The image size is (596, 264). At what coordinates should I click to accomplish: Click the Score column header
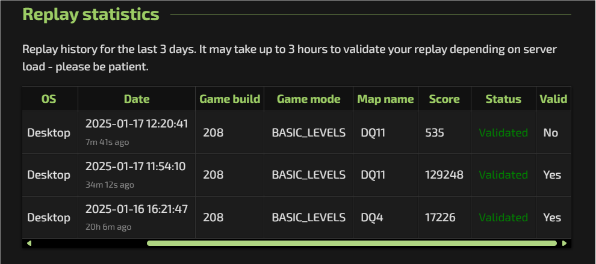pyautogui.click(x=444, y=99)
